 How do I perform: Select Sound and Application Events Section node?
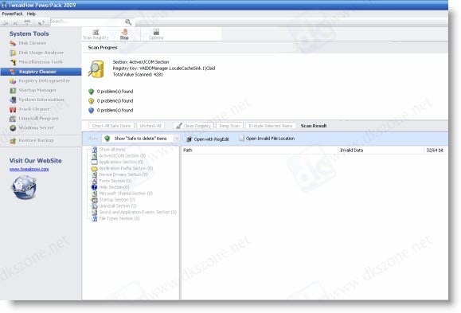point(134,212)
